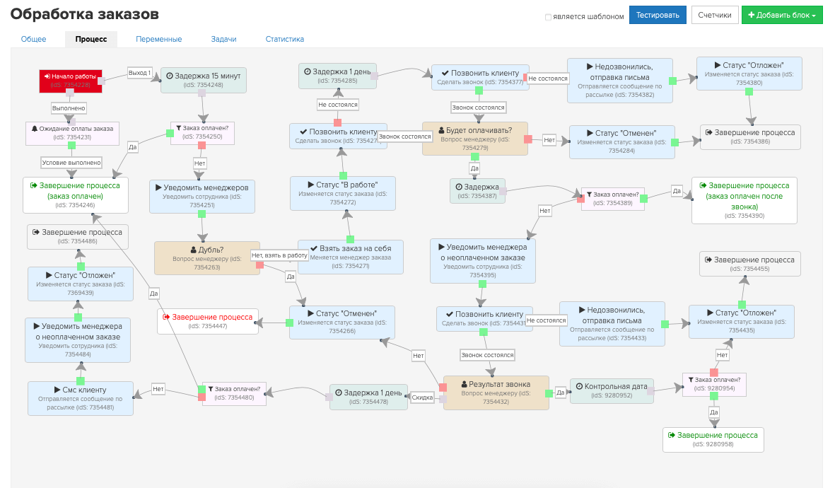
Task: Click exit icon on 'Завершение процесса' block 7354386
Action: 709,133
